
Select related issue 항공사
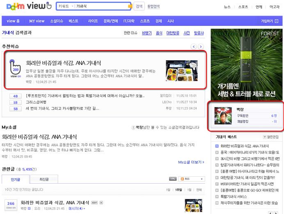tap(199, 33)
